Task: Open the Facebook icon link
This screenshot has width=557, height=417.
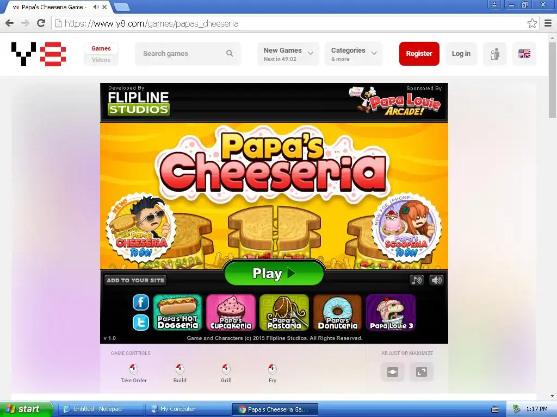Action: 141,302
